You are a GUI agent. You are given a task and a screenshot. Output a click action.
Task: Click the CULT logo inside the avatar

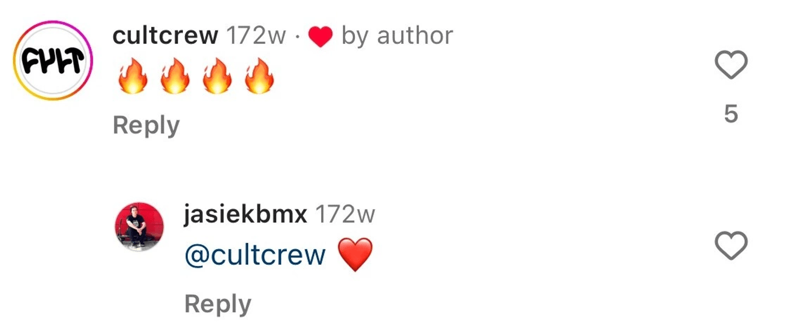[53, 60]
